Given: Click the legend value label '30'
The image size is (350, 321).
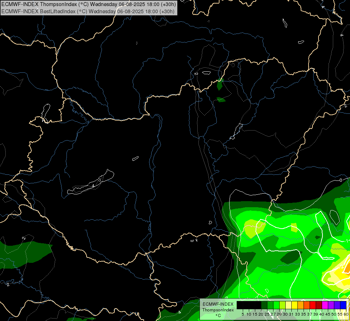Looking at the screenshot, I should [285, 314].
